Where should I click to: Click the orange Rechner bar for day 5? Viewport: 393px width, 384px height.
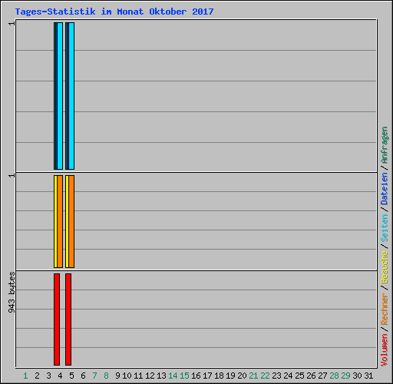pyautogui.click(x=71, y=222)
